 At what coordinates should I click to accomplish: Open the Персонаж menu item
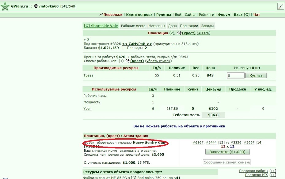click(x=113, y=14)
